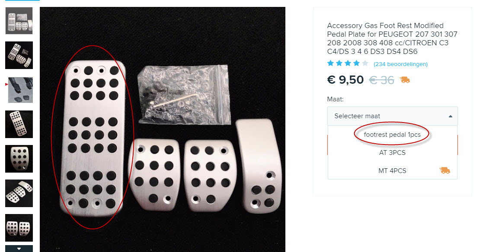The image size is (486, 252).
Task: Click the red marker beside third thumbnail
Action: click(x=6, y=84)
